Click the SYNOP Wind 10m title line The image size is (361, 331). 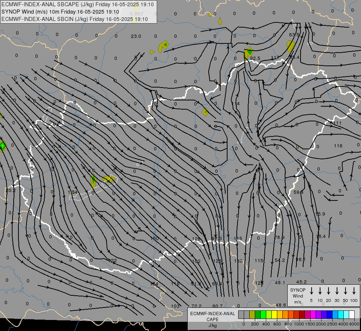pos(60,12)
